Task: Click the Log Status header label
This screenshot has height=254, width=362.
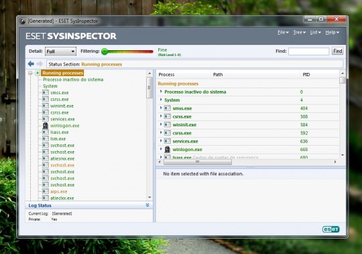Action: (x=40, y=205)
